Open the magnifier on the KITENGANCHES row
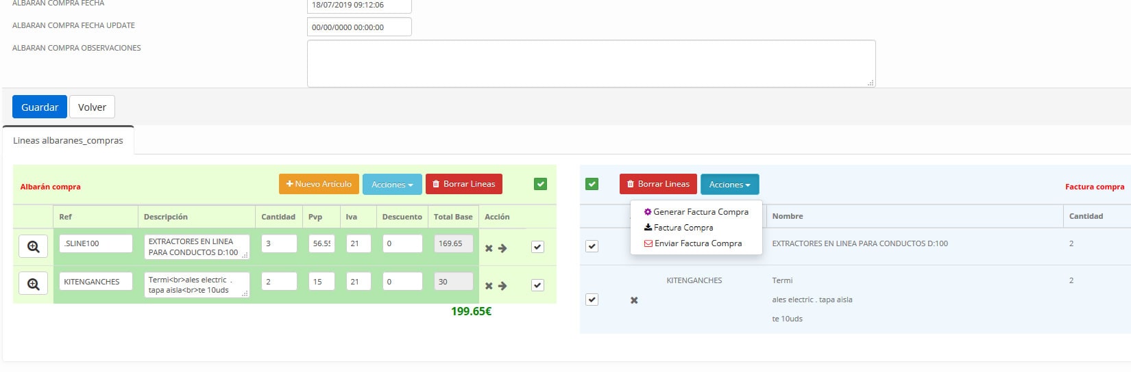 pos(33,284)
